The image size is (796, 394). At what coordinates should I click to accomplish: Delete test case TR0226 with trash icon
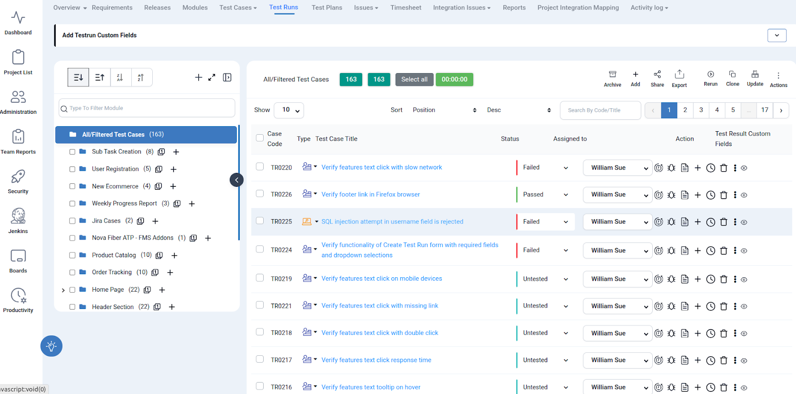coord(724,195)
